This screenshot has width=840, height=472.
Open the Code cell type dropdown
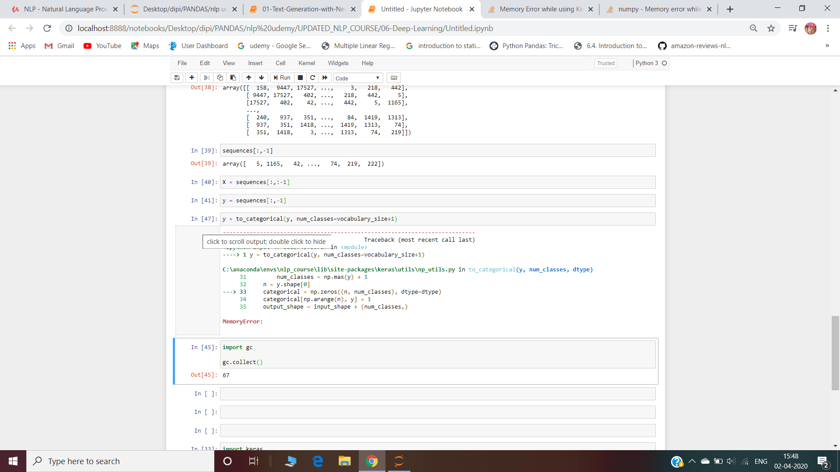coord(357,78)
